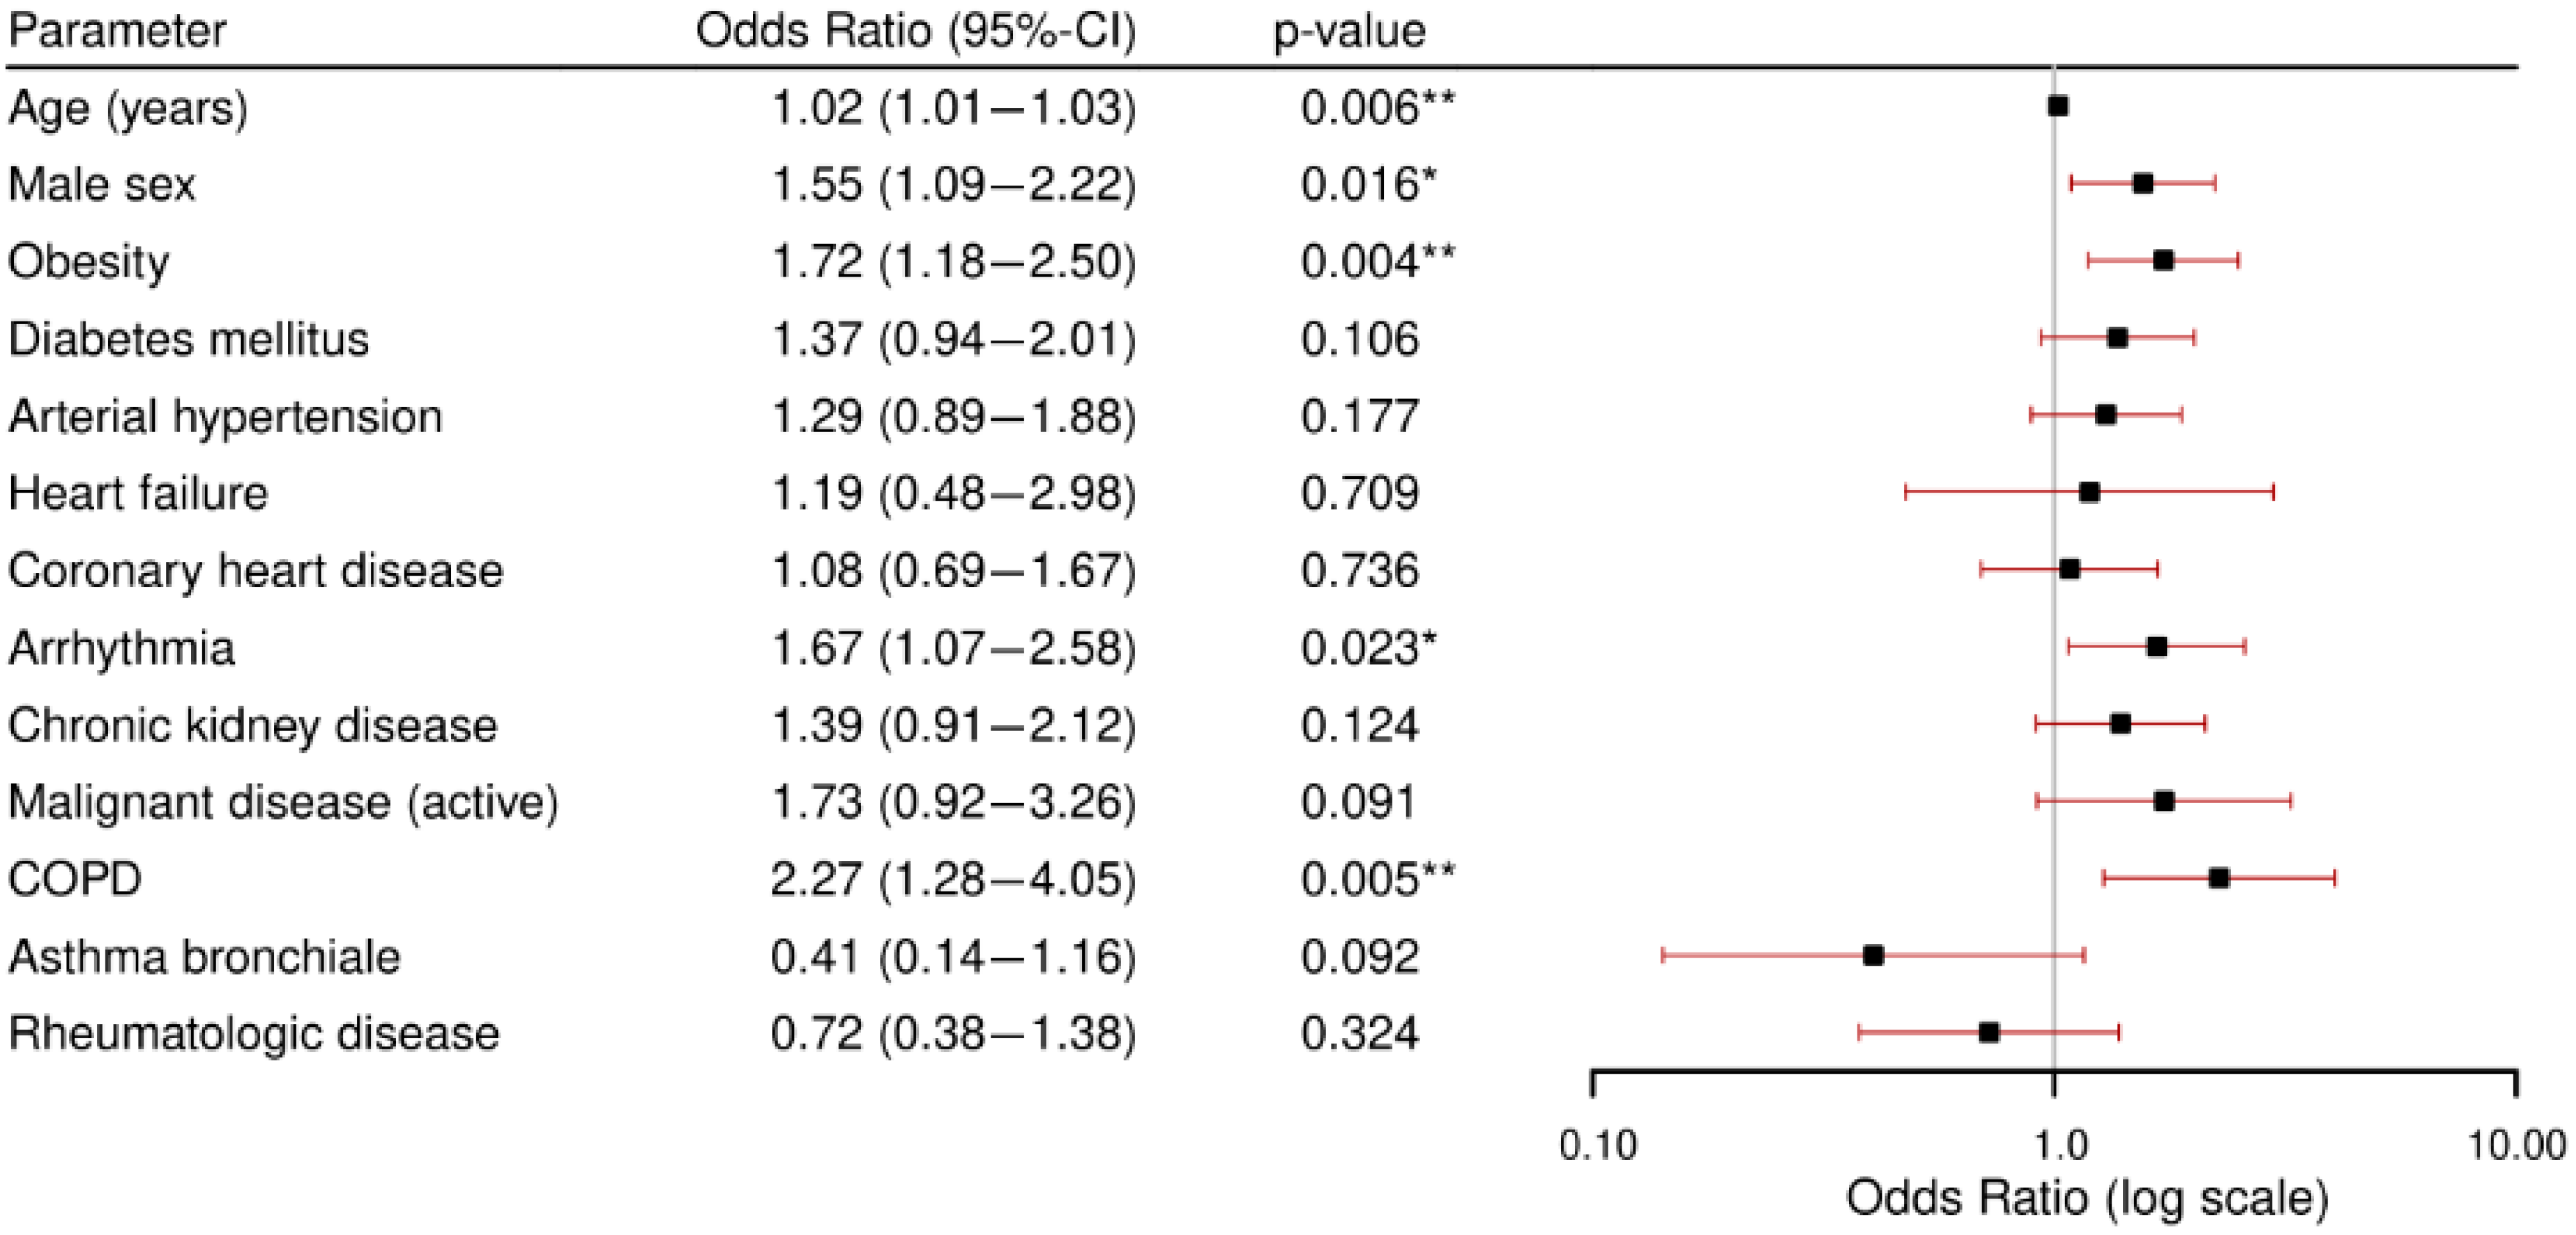Click the 'Arterial hypertension' parameter label

point(225,416)
